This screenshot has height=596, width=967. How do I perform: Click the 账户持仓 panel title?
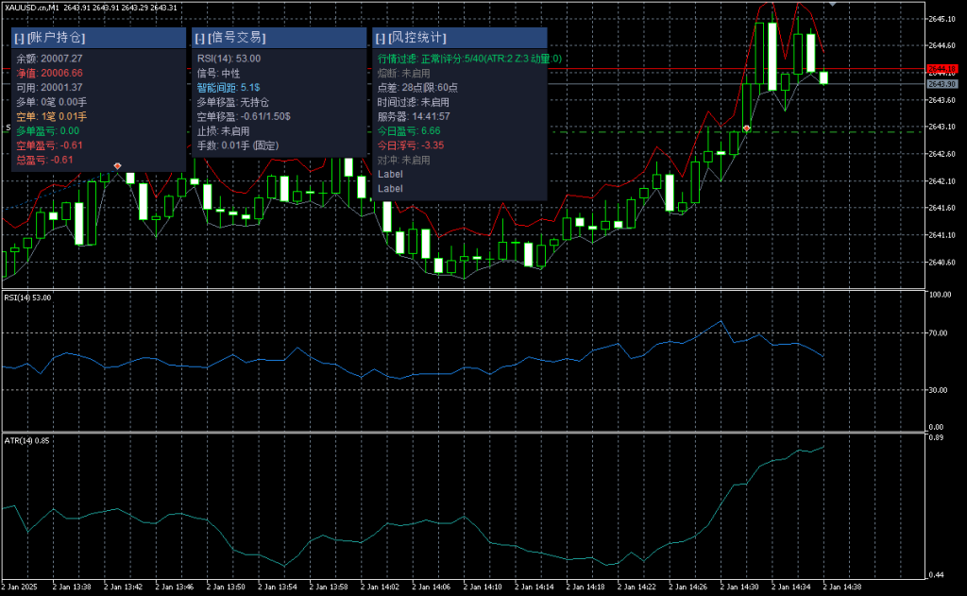pyautogui.click(x=58, y=38)
